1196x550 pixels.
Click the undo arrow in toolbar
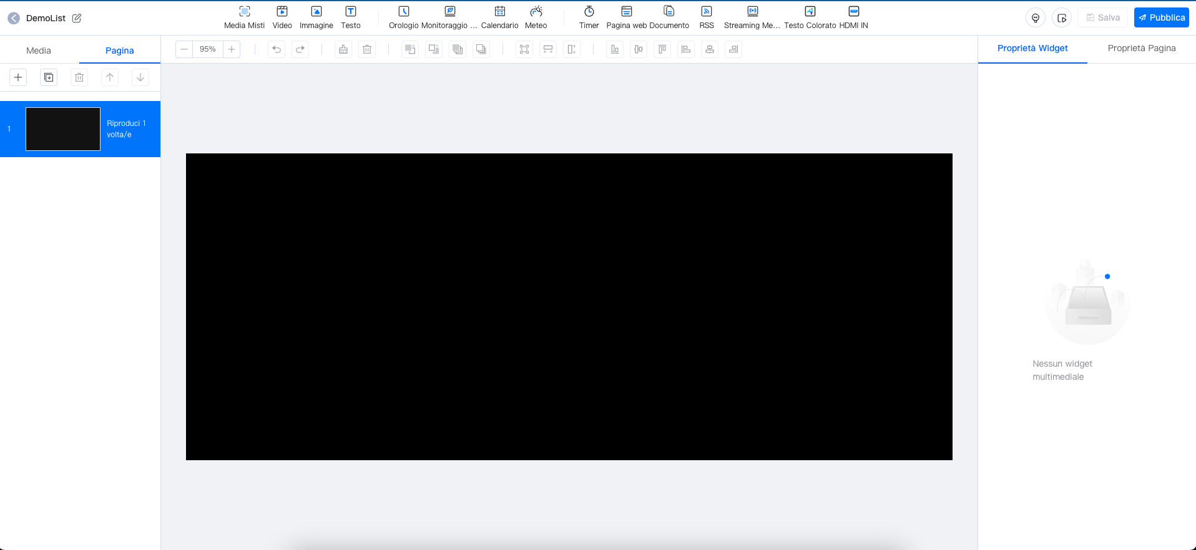pyautogui.click(x=277, y=49)
